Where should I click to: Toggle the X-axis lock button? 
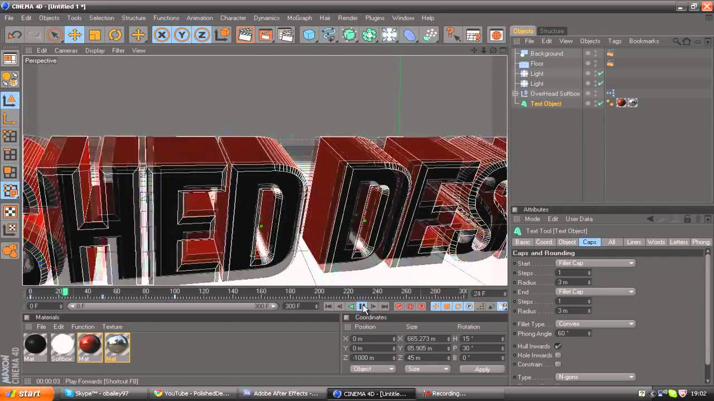tap(162, 35)
